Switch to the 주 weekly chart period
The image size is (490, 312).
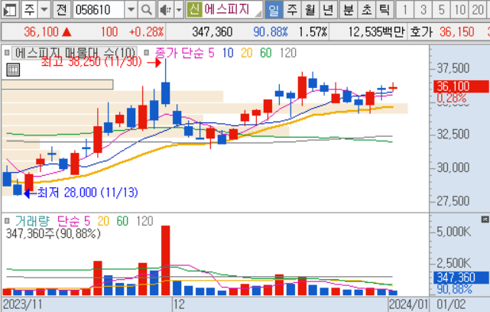click(292, 10)
